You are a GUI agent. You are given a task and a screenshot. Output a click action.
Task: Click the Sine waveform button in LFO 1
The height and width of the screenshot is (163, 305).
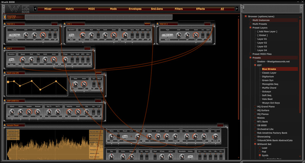(x=72, y=35)
